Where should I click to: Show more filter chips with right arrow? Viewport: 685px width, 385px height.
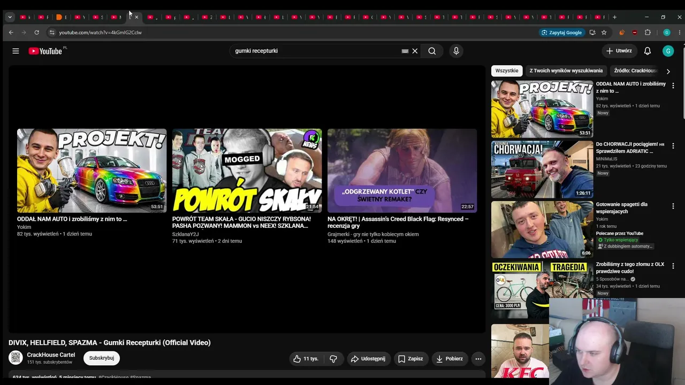pyautogui.click(x=668, y=71)
